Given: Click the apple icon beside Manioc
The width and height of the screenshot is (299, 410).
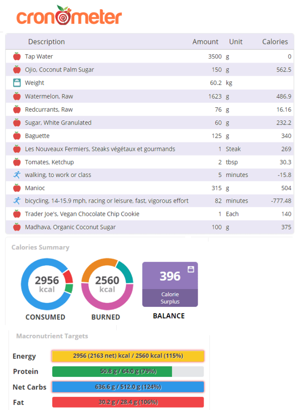Looking at the screenshot, I should point(17,188).
